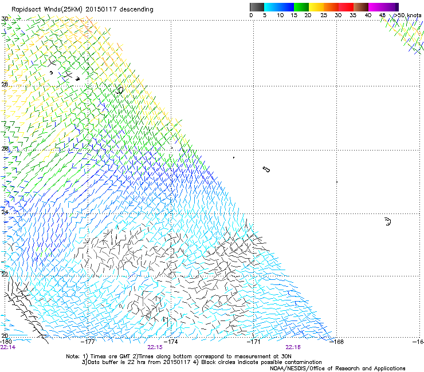424x372 pixels.
Task: Click the note line '3)Data buffer is 22 hrs'
Action: [202, 362]
